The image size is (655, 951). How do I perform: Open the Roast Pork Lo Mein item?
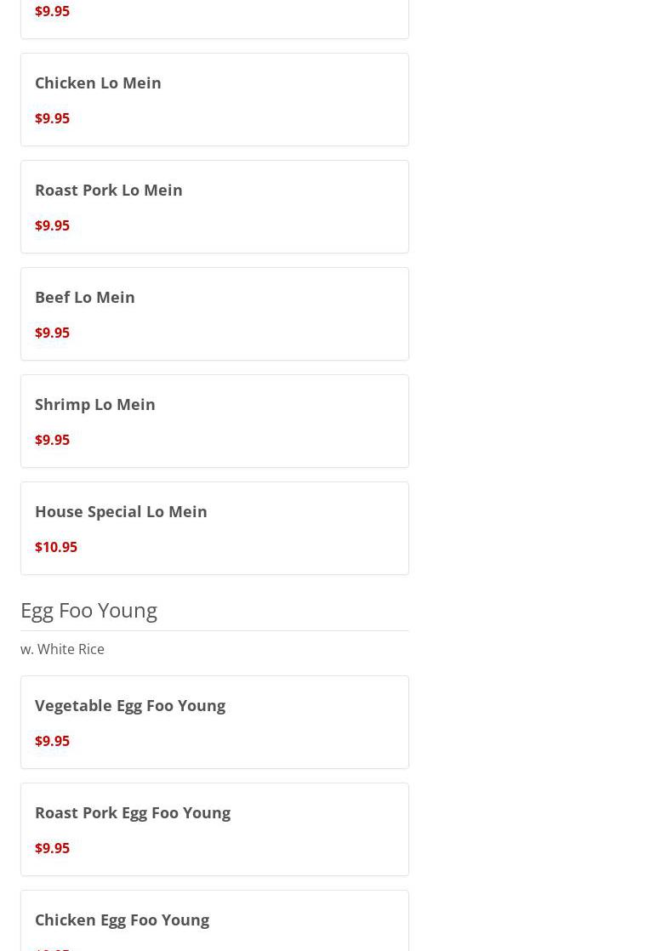tap(108, 190)
